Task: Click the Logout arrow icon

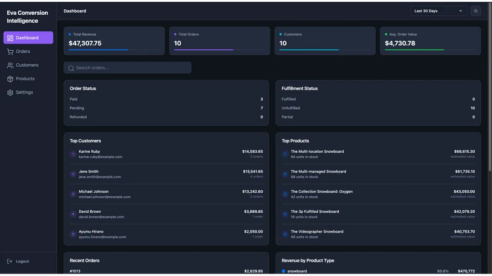Action: 10,261
